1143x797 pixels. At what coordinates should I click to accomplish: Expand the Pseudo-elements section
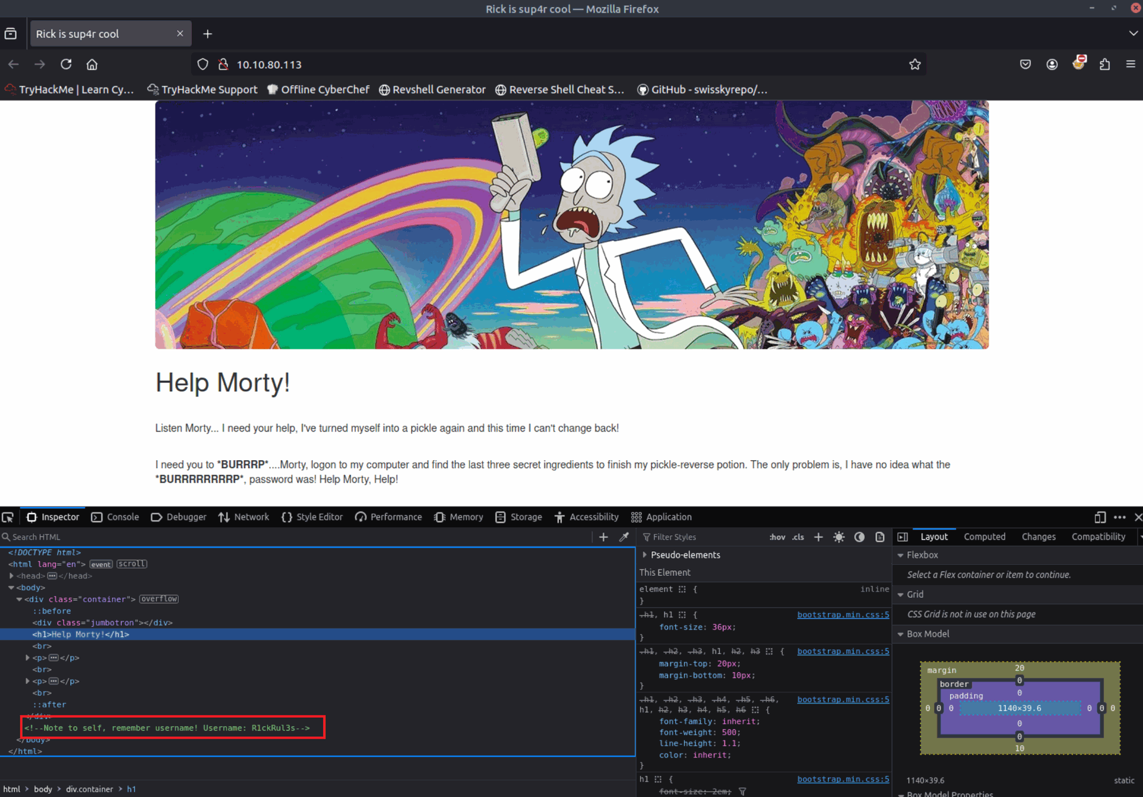[x=645, y=555]
